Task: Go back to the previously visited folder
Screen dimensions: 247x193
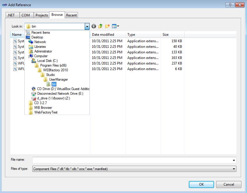Action: pos(94,26)
